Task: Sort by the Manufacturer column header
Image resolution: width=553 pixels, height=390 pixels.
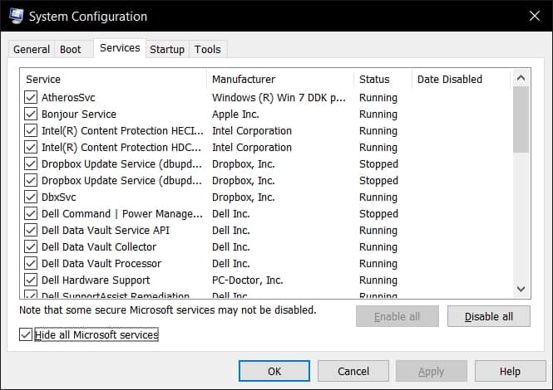Action: tap(280, 79)
